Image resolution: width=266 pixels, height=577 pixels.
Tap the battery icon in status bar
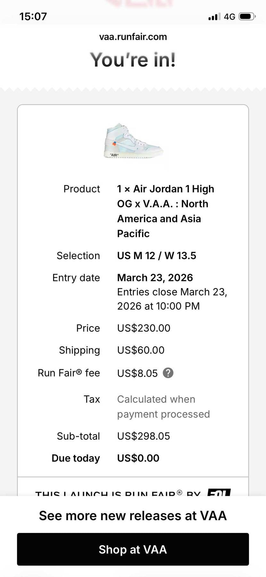(247, 16)
